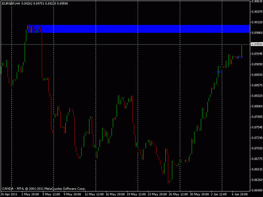Click the 0.86260 price scale label

(257, 180)
